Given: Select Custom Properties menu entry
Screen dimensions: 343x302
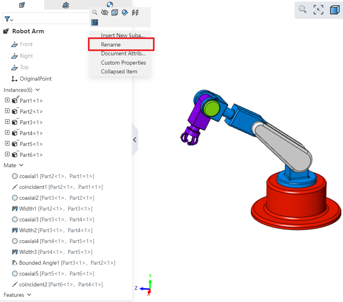Looking at the screenshot, I should (x=123, y=63).
